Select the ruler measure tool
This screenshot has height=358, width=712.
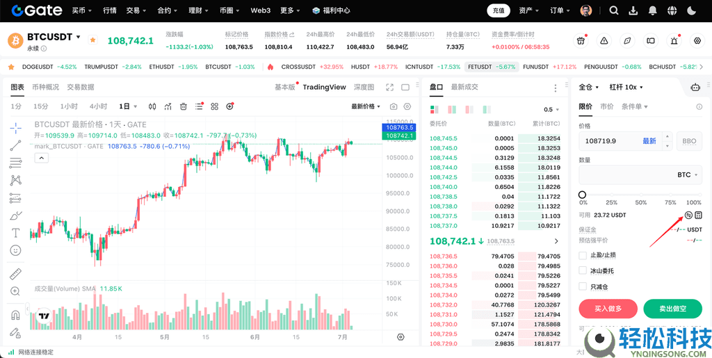15,274
